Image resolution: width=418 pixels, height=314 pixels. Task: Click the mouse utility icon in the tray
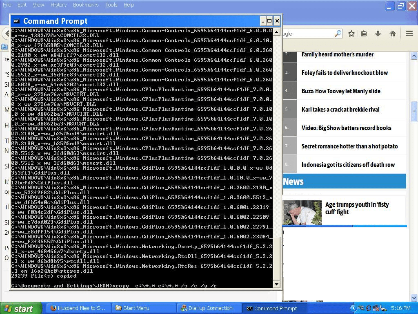[382, 308]
